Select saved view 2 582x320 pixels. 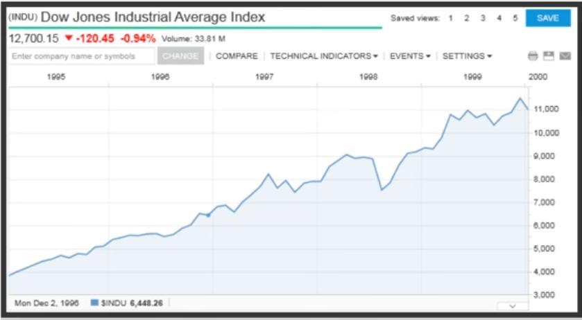[x=467, y=18]
